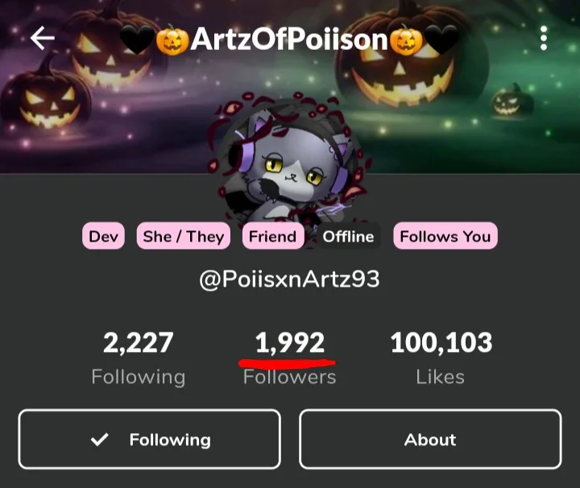This screenshot has width=580, height=488.
Task: Click the pumpkin emoji before ArtzOfPoiison
Action: (172, 39)
